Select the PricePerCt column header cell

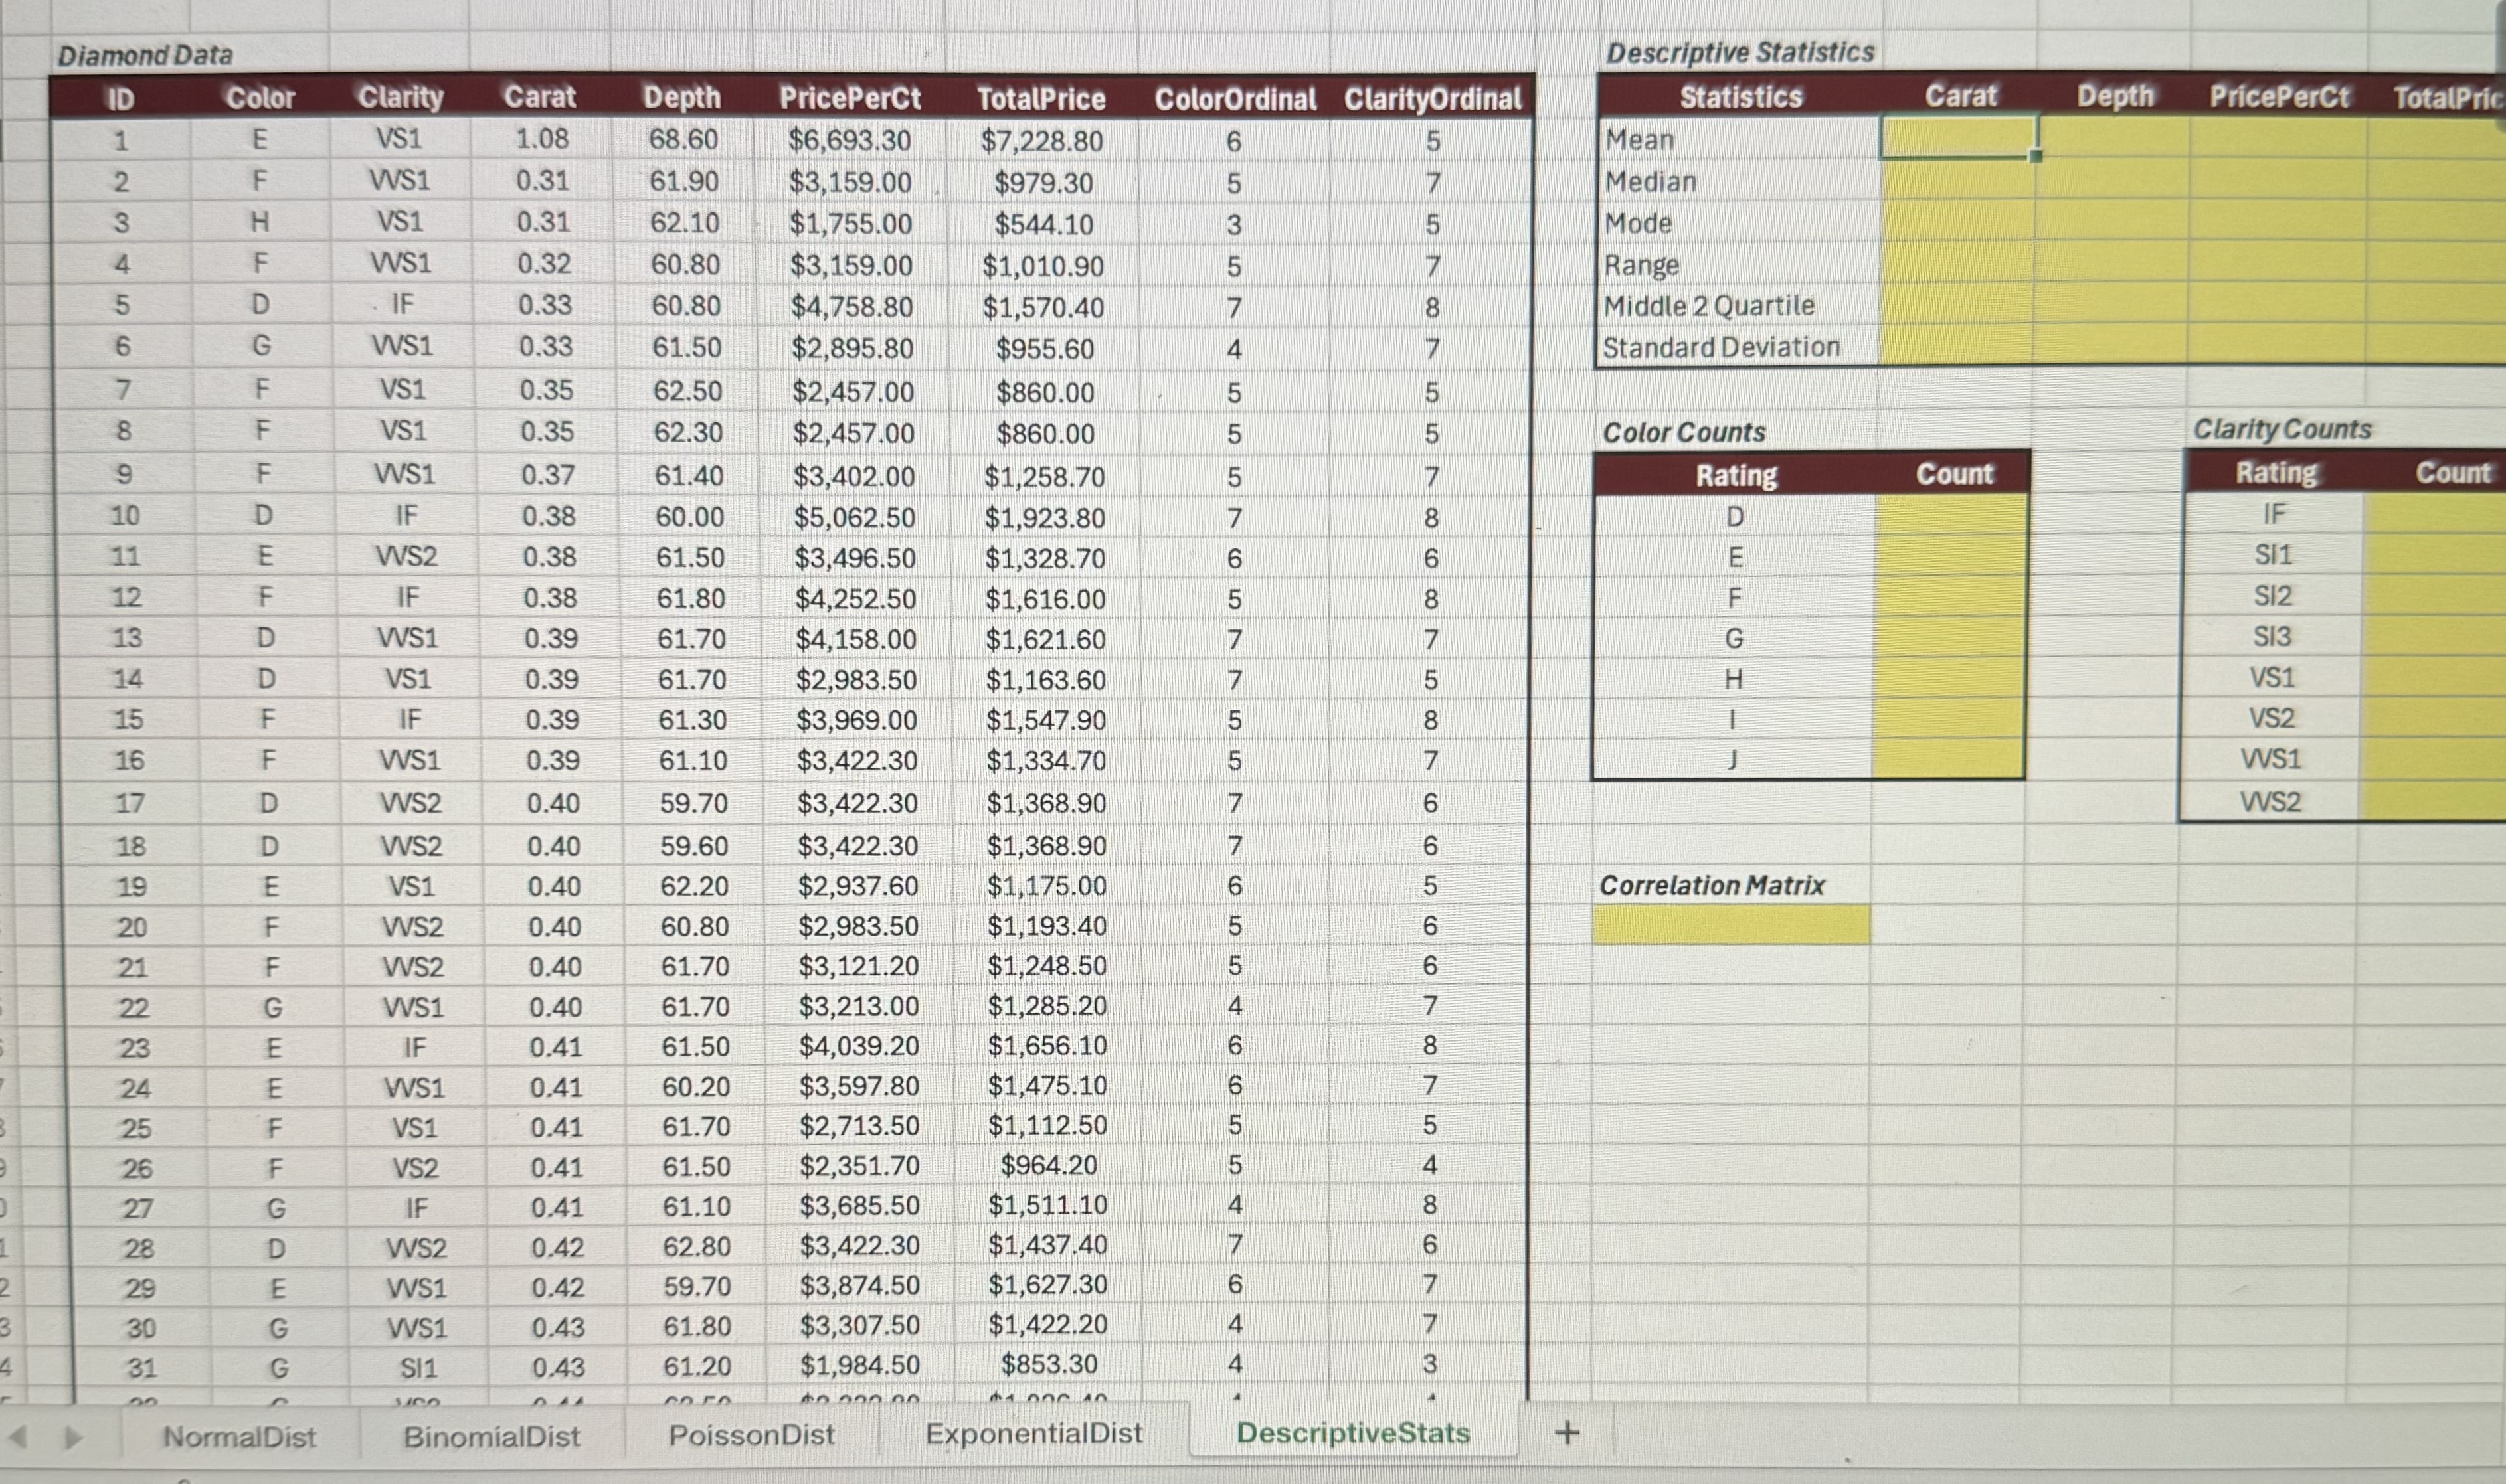[x=852, y=98]
